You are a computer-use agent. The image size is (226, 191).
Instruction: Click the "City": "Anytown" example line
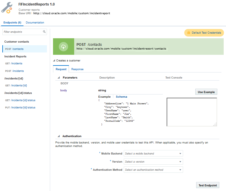117,107
